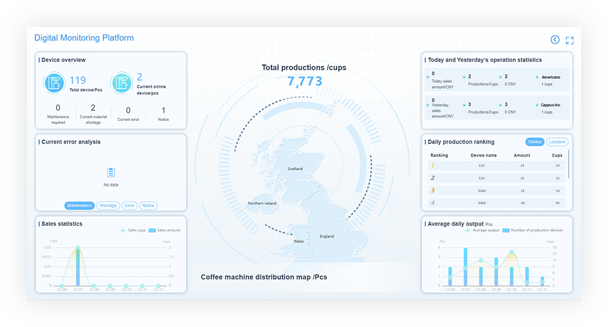Image resolution: width=608 pixels, height=327 pixels.
Task: Click the Daily production ranking scrollbar
Action: [569, 163]
